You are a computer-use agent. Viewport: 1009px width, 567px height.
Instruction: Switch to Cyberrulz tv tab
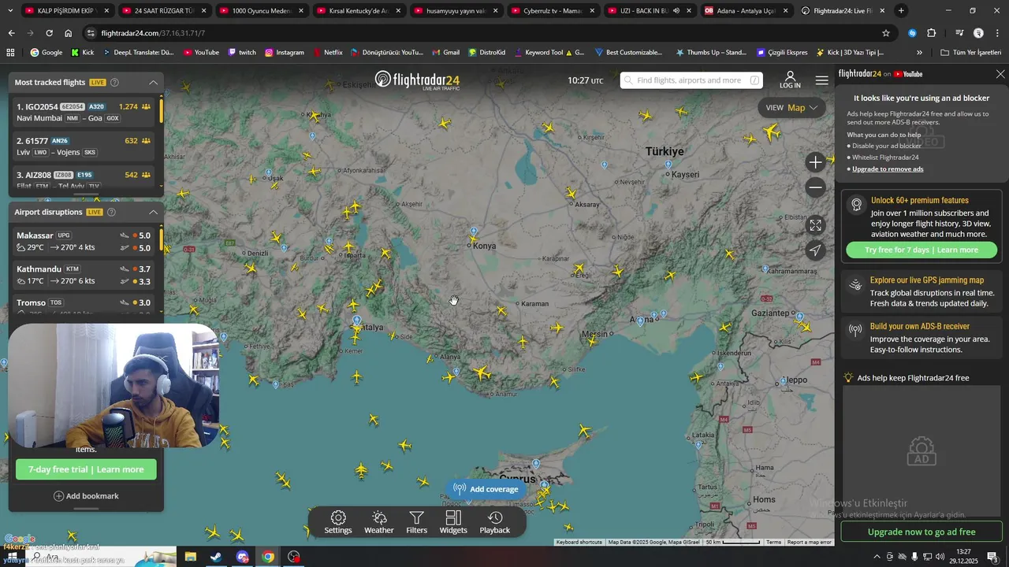coord(551,11)
